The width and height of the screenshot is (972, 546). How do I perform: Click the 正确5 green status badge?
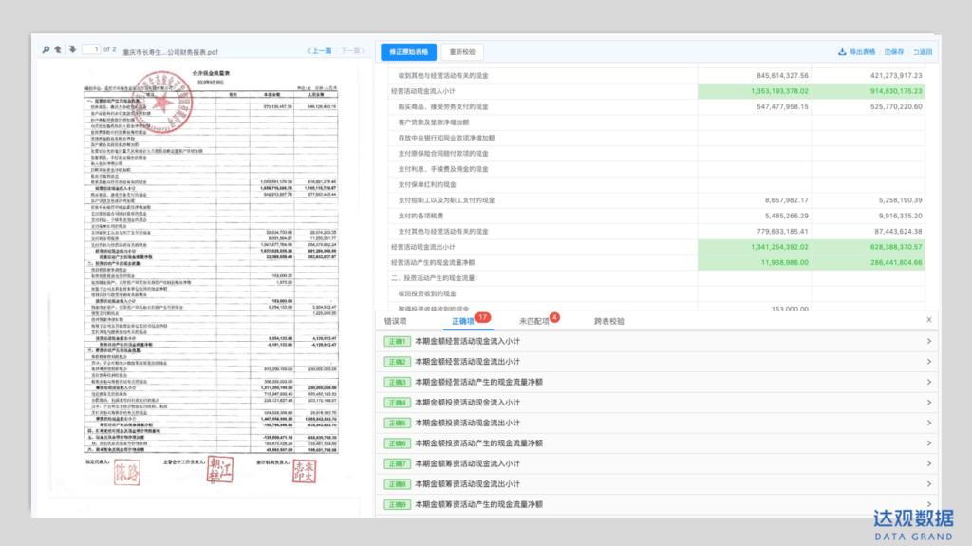[397, 424]
